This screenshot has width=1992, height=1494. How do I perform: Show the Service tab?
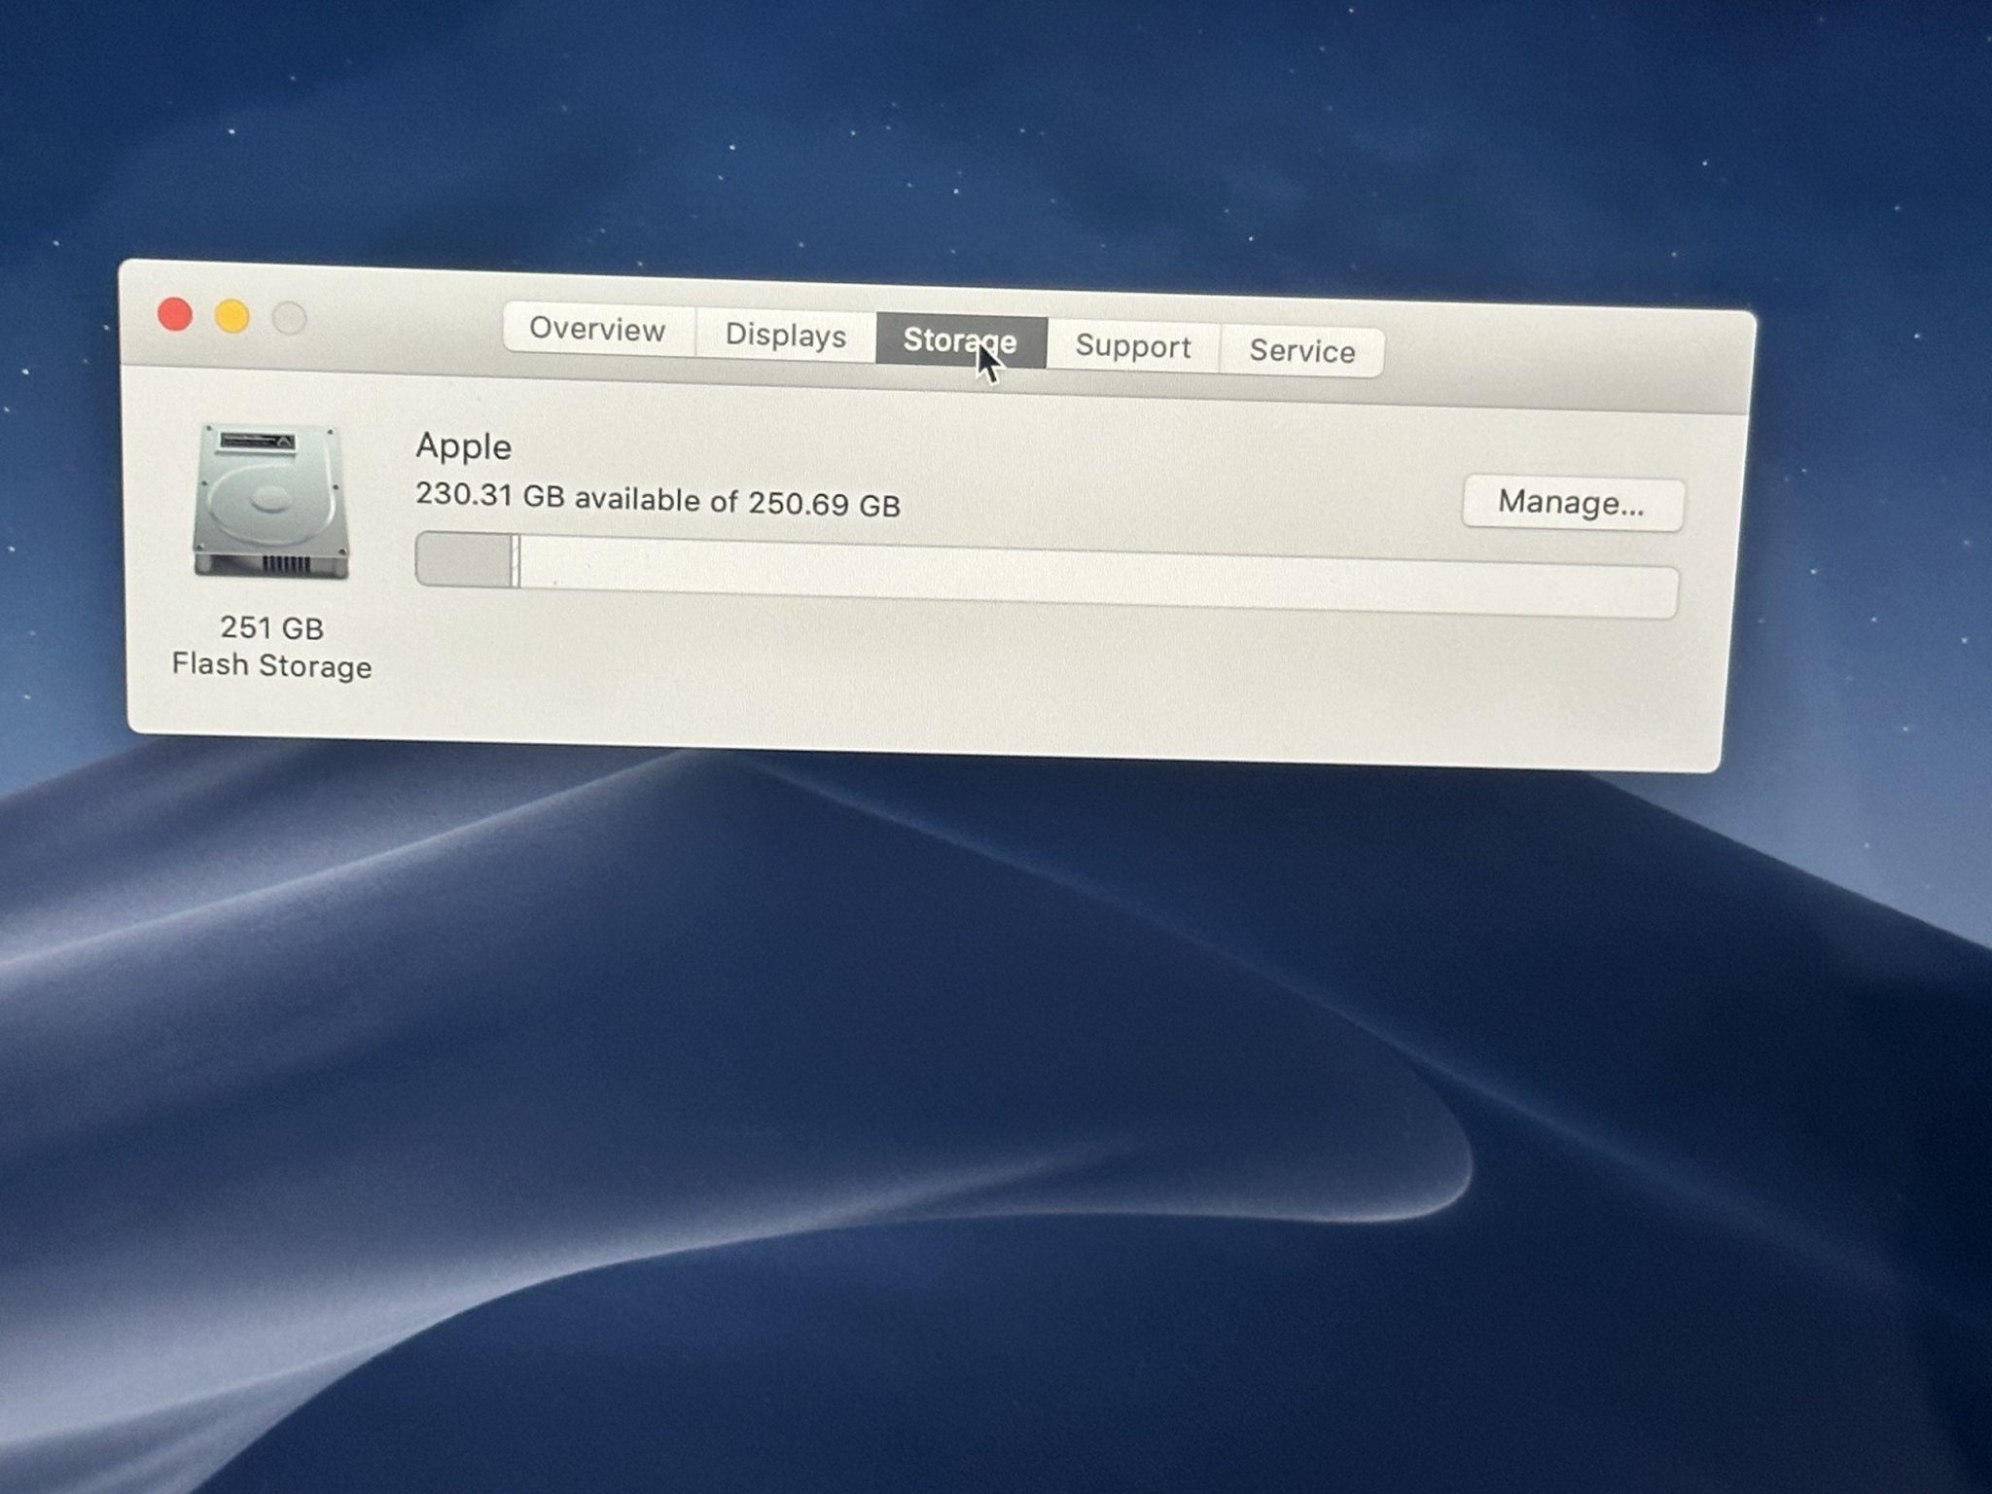coord(1301,350)
